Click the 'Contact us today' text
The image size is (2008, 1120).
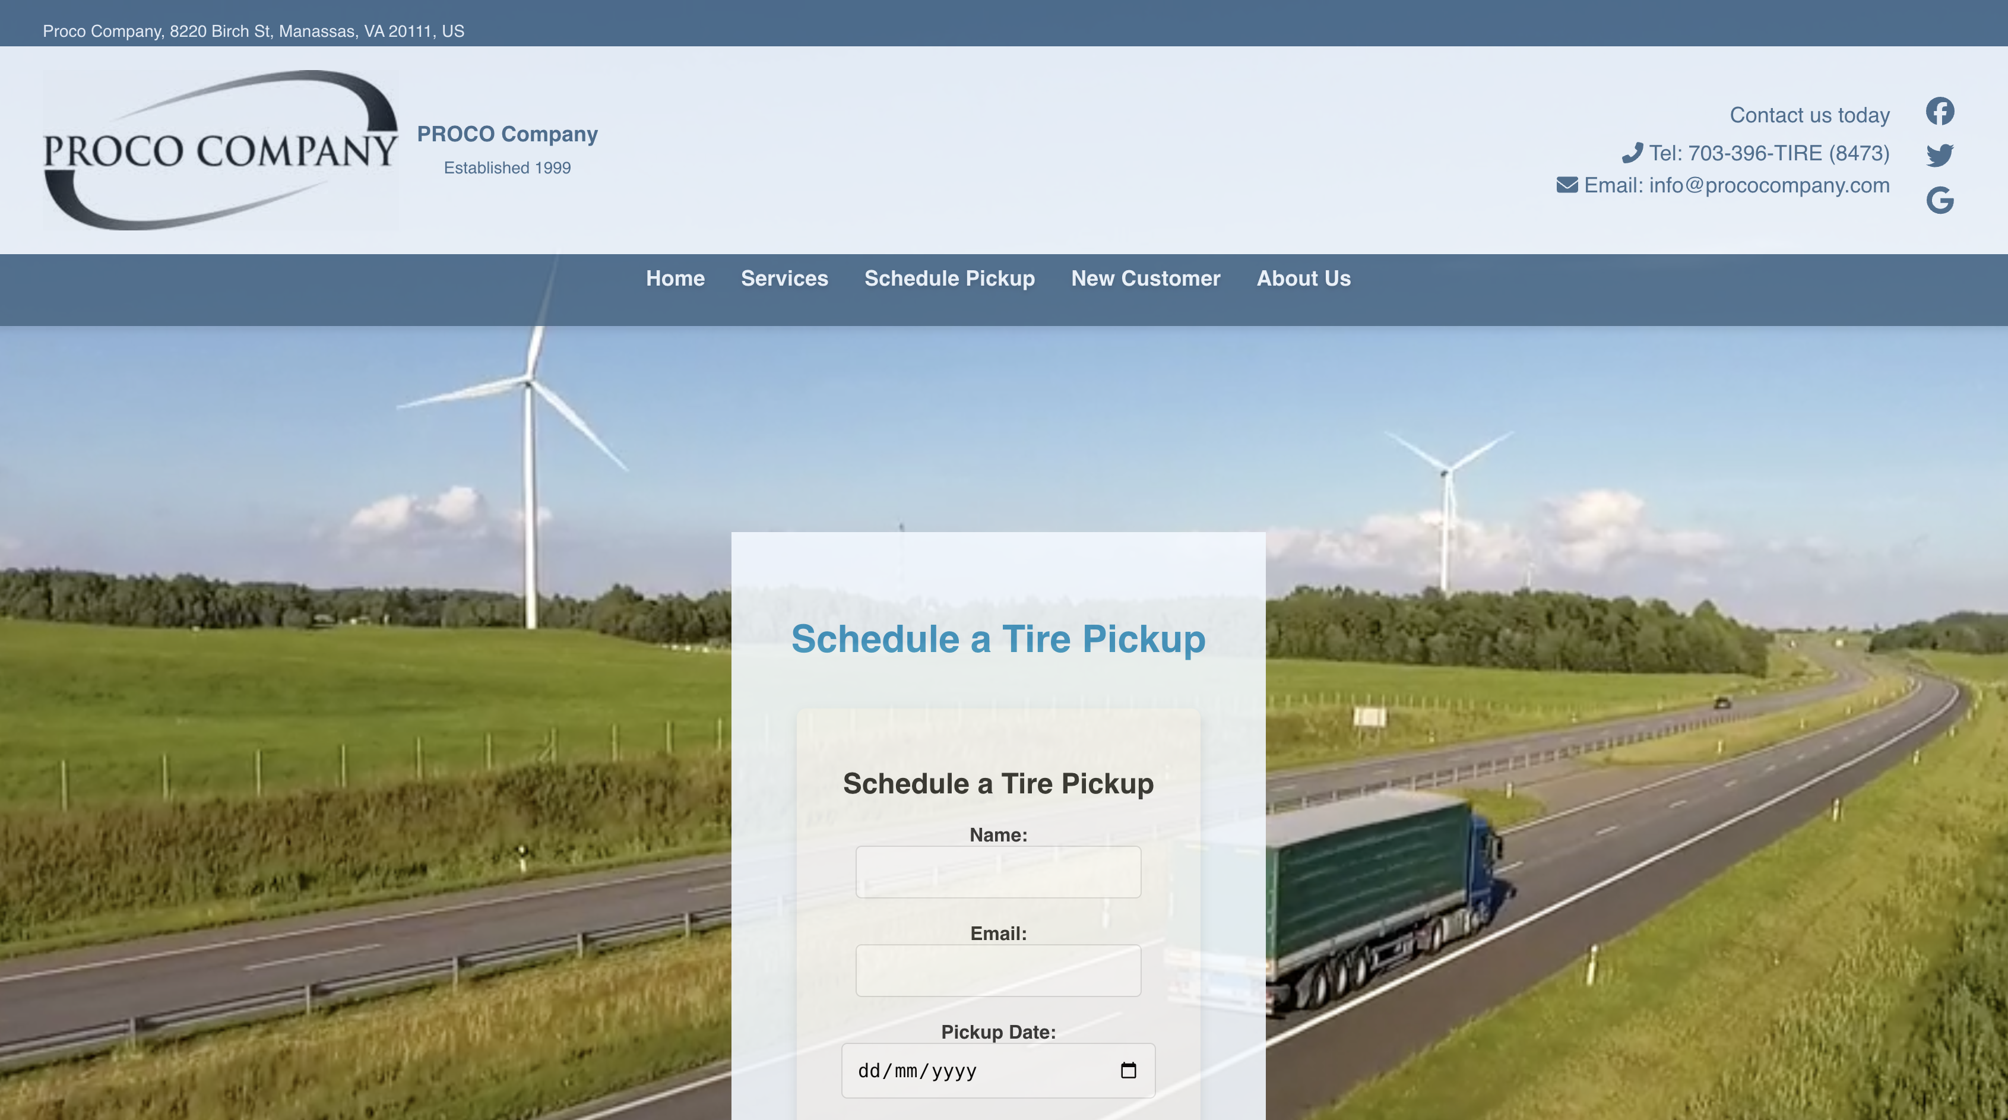click(x=1809, y=115)
